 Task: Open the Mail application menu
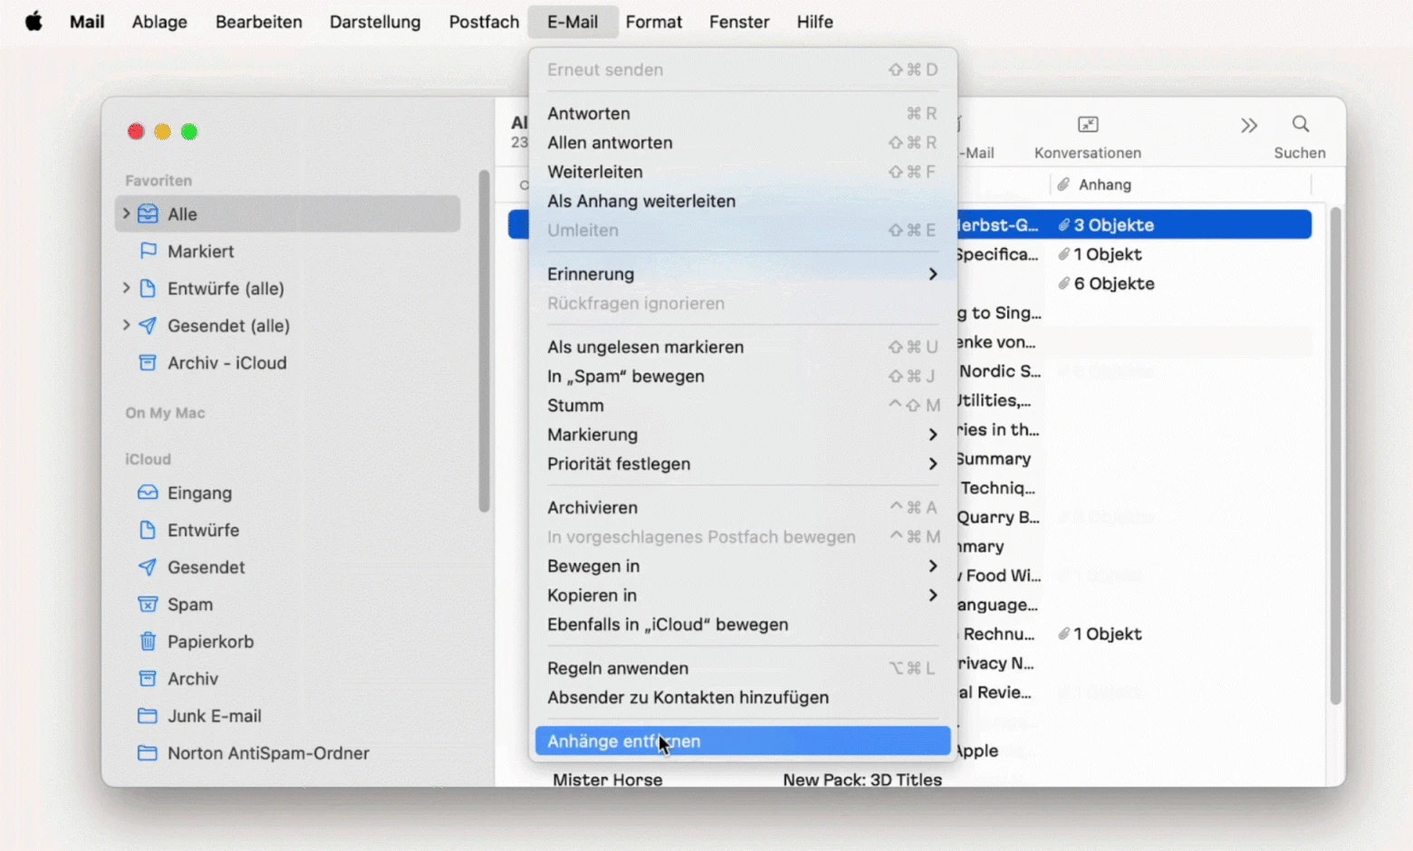point(87,22)
